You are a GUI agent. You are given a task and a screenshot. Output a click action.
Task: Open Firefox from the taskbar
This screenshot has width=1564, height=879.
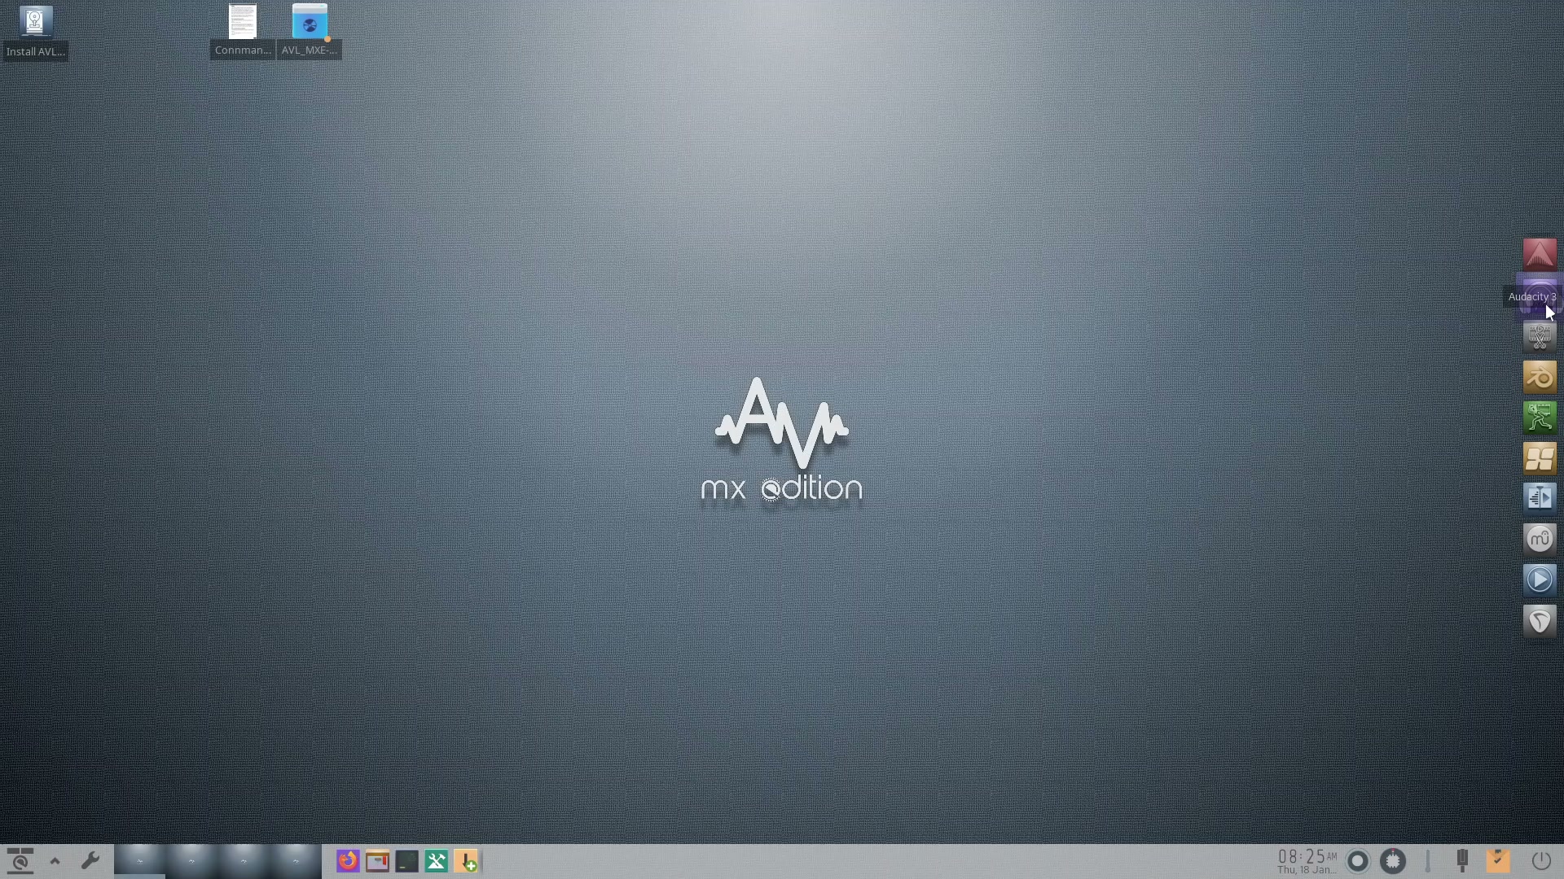click(x=347, y=860)
